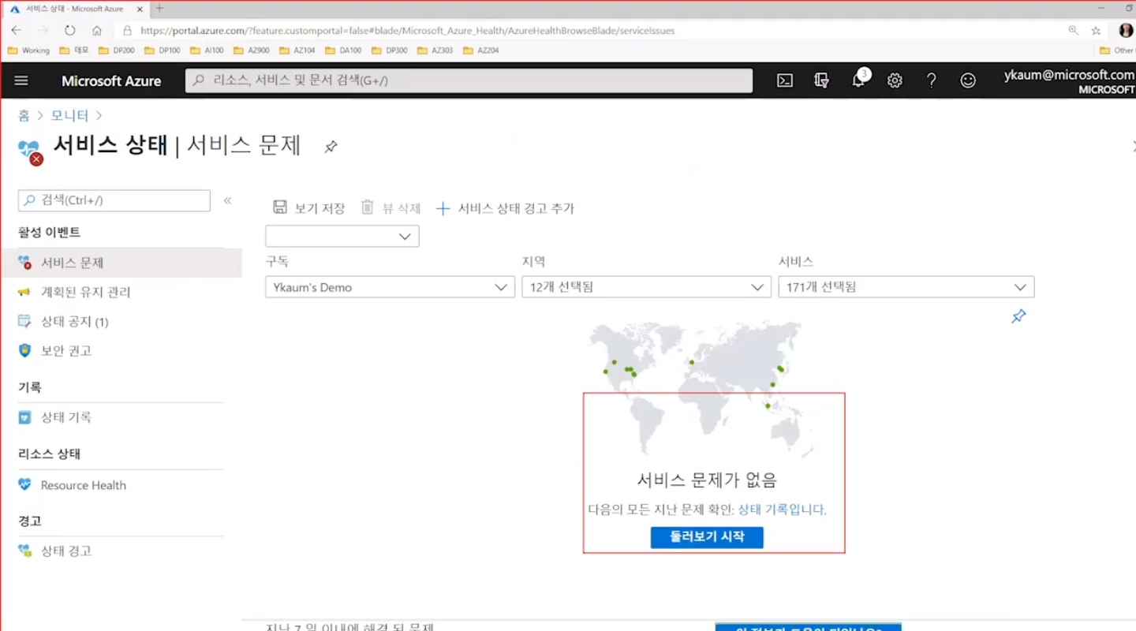Screen dimensions: 1136x631
Task: Open the AZ900 bookmark folder
Action: point(252,50)
